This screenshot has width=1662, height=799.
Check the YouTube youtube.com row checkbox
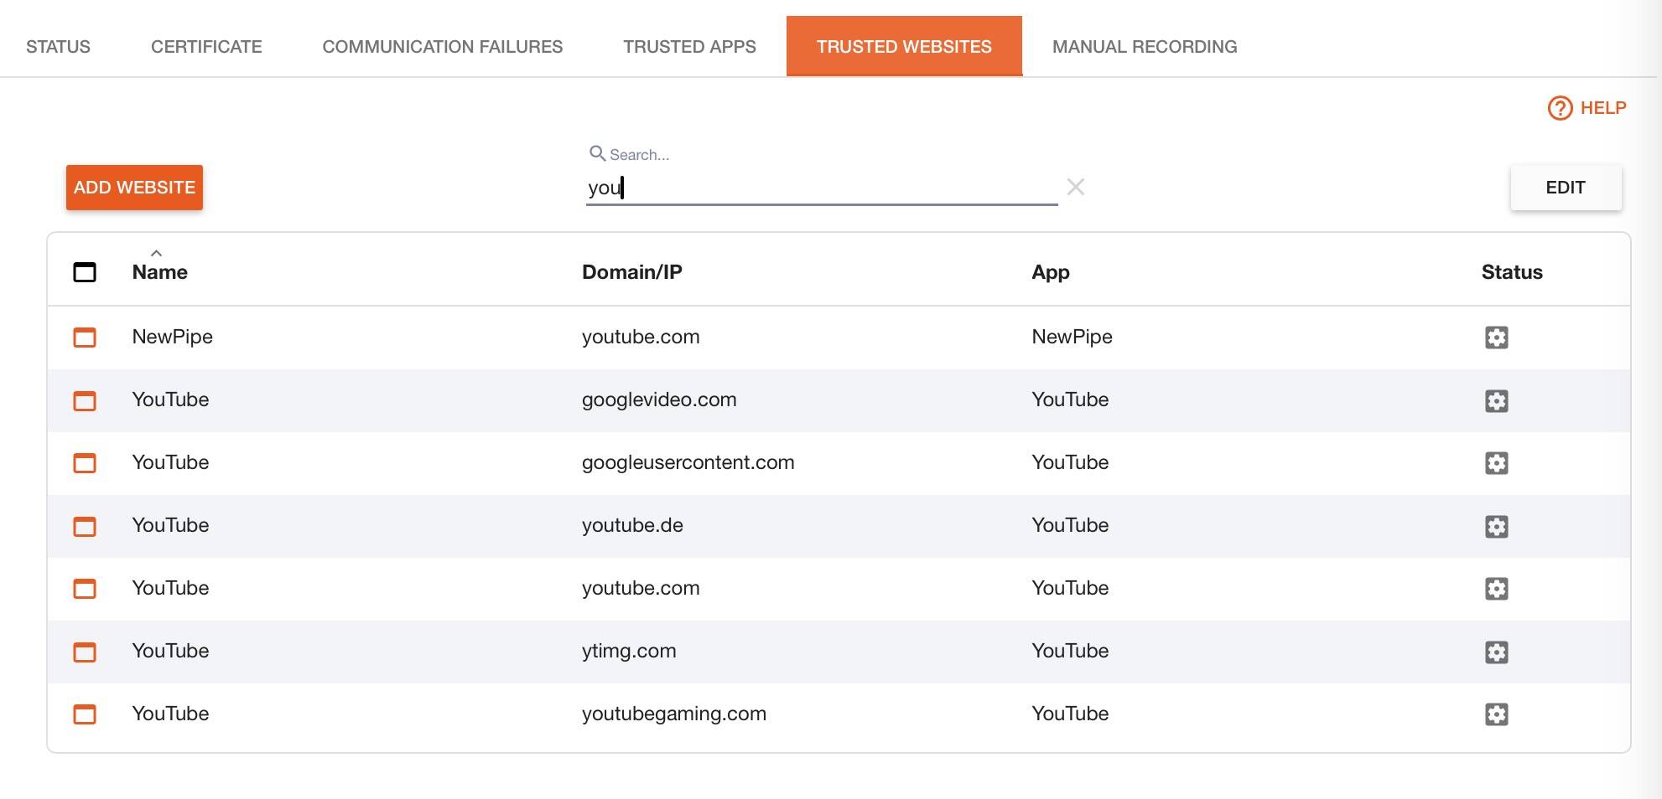pos(85,589)
